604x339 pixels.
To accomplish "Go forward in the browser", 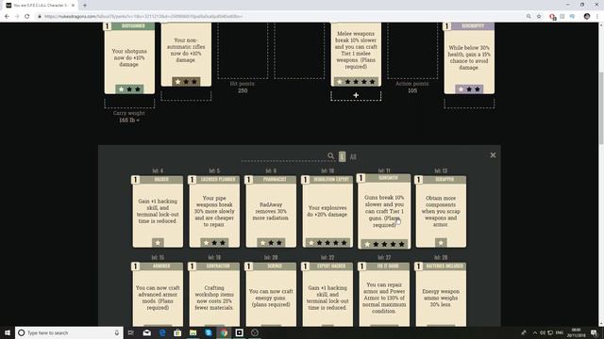I will [17, 17].
